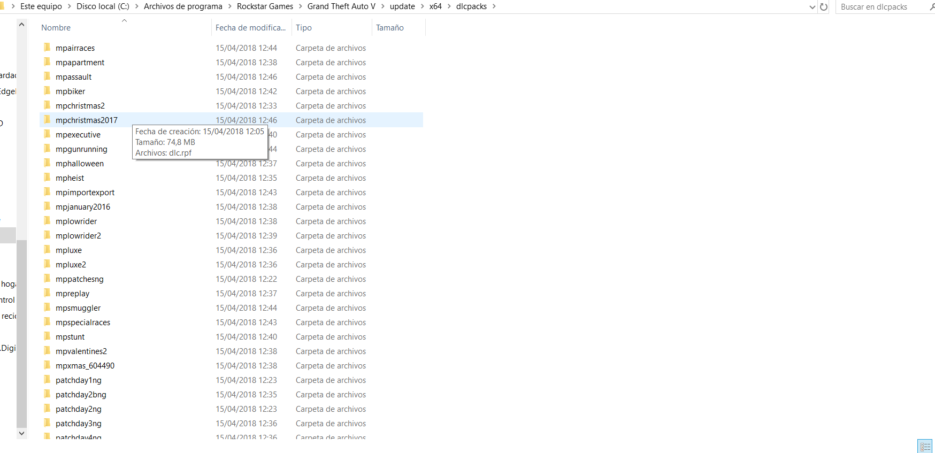Click the mpgunrunning folder icon
Screen dimensions: 935x453
[47, 149]
